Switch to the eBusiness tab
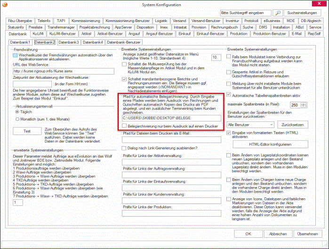The height and width of the screenshot is (249, 329). click(x=272, y=21)
